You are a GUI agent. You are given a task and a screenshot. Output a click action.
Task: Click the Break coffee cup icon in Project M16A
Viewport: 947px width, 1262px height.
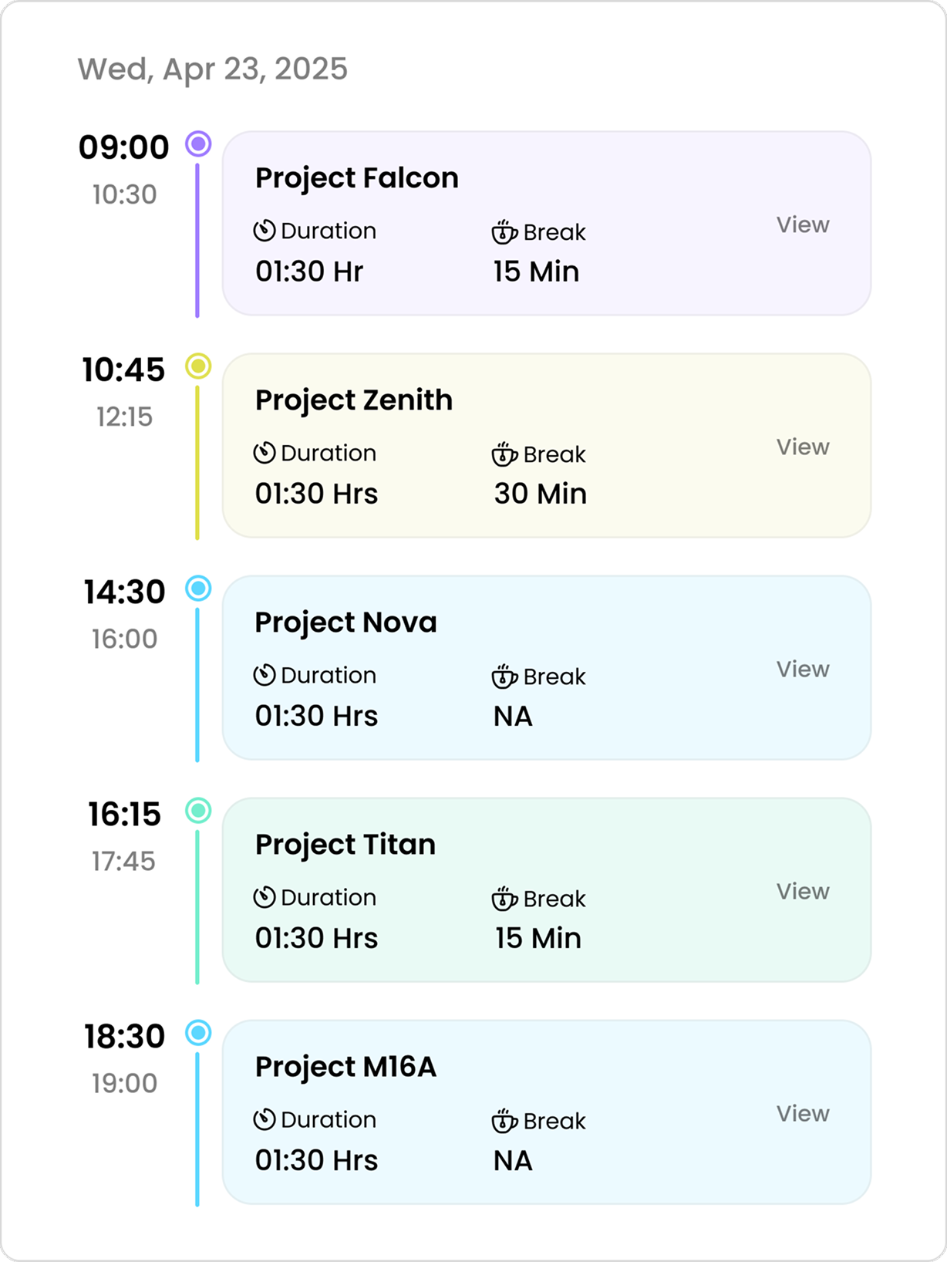pos(504,1120)
